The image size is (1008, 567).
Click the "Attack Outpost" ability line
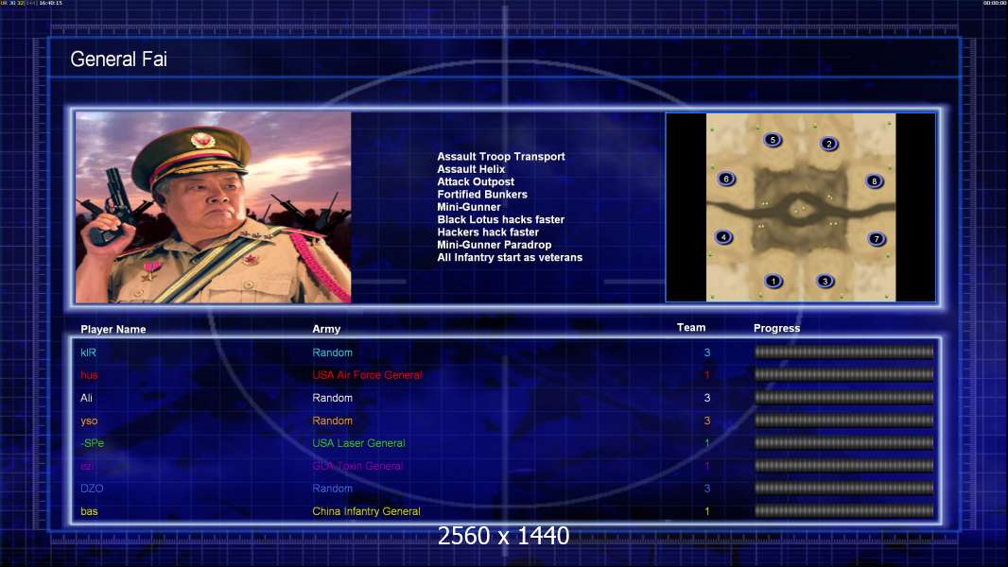(x=475, y=181)
